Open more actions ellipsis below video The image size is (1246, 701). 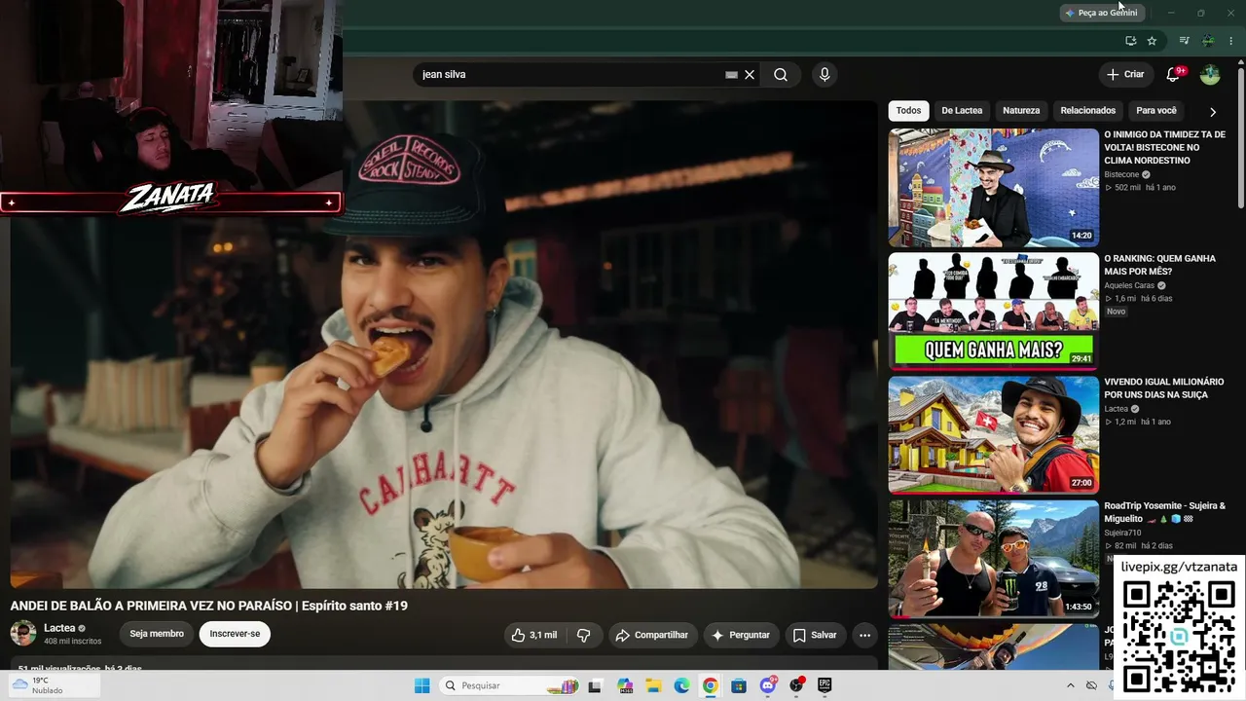(x=864, y=635)
